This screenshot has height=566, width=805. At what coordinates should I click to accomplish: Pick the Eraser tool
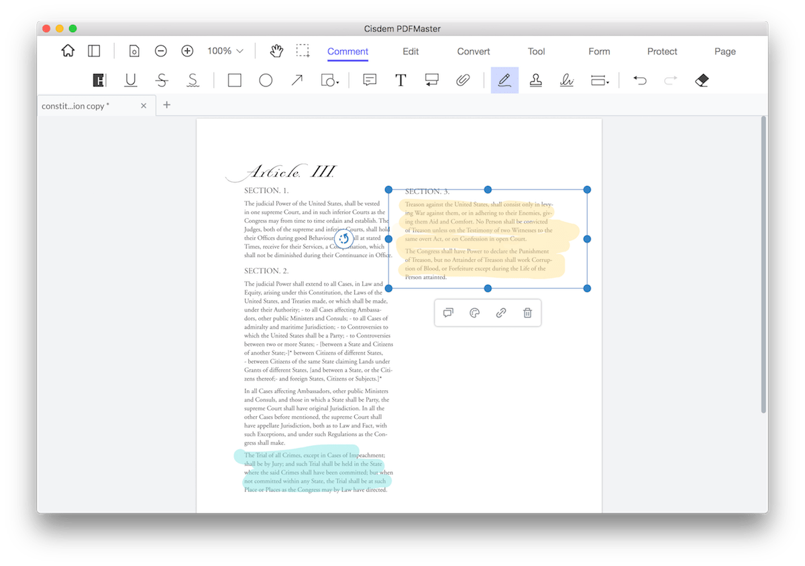[702, 81]
